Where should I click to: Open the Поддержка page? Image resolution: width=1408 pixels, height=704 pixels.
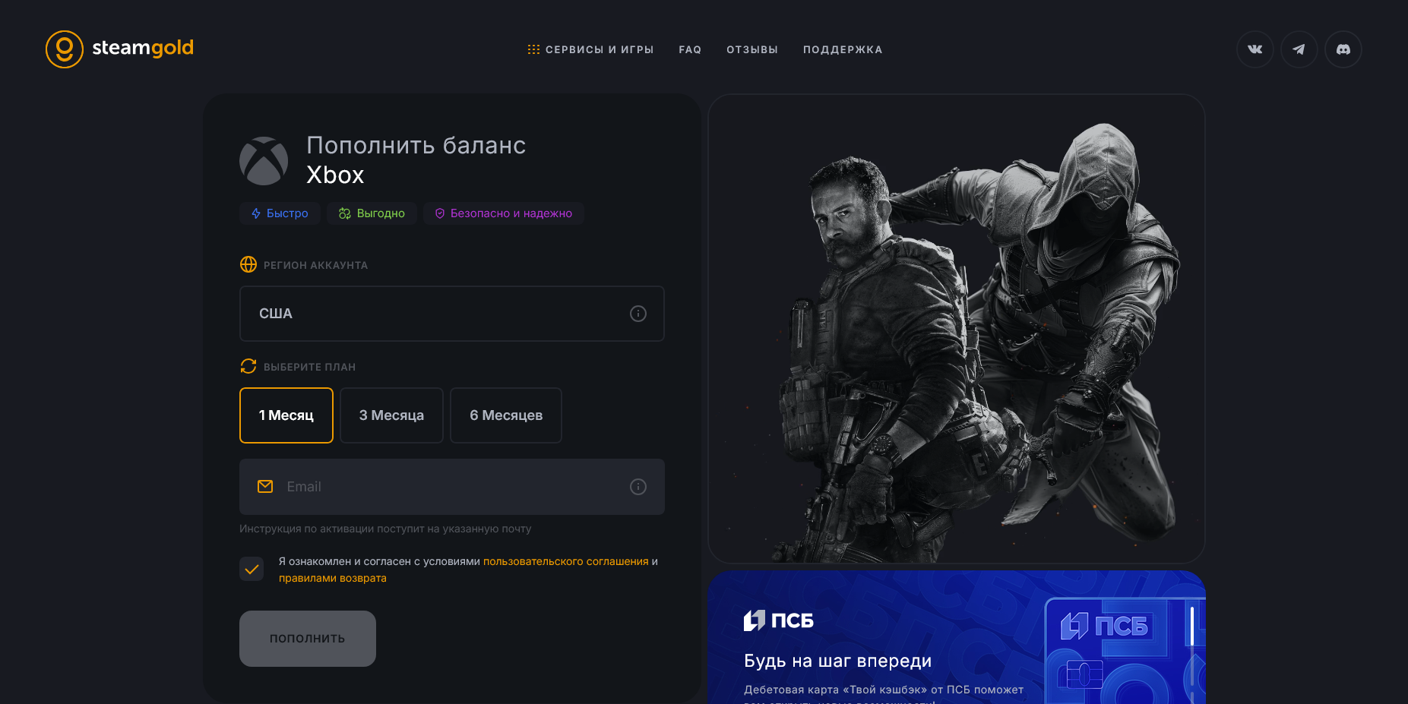[x=843, y=49]
